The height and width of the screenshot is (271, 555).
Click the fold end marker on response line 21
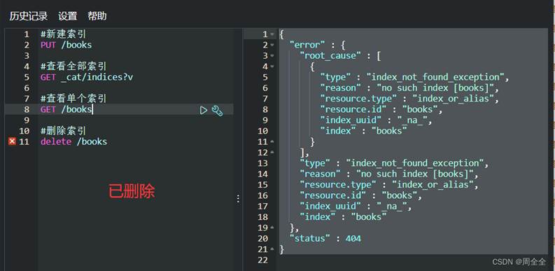(272, 249)
